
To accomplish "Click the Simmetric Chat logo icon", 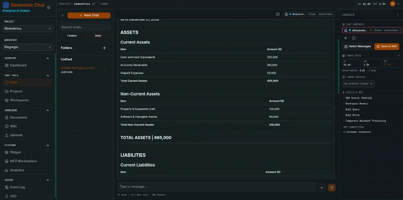I will (6, 5).
